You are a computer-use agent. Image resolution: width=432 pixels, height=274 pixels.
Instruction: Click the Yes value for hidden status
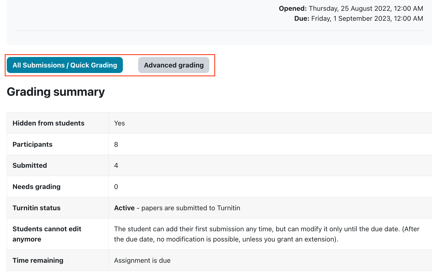(x=119, y=123)
